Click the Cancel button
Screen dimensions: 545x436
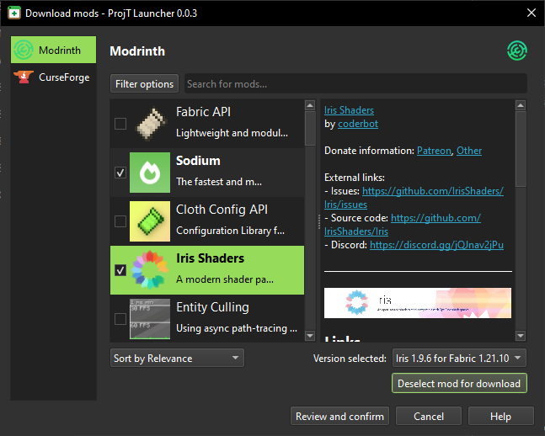point(429,416)
